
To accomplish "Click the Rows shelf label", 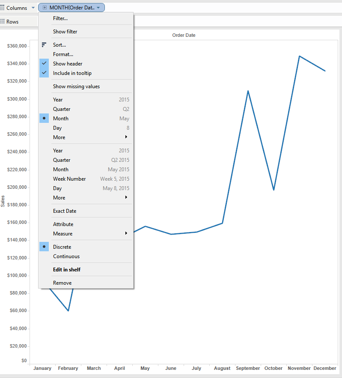I will pos(12,22).
